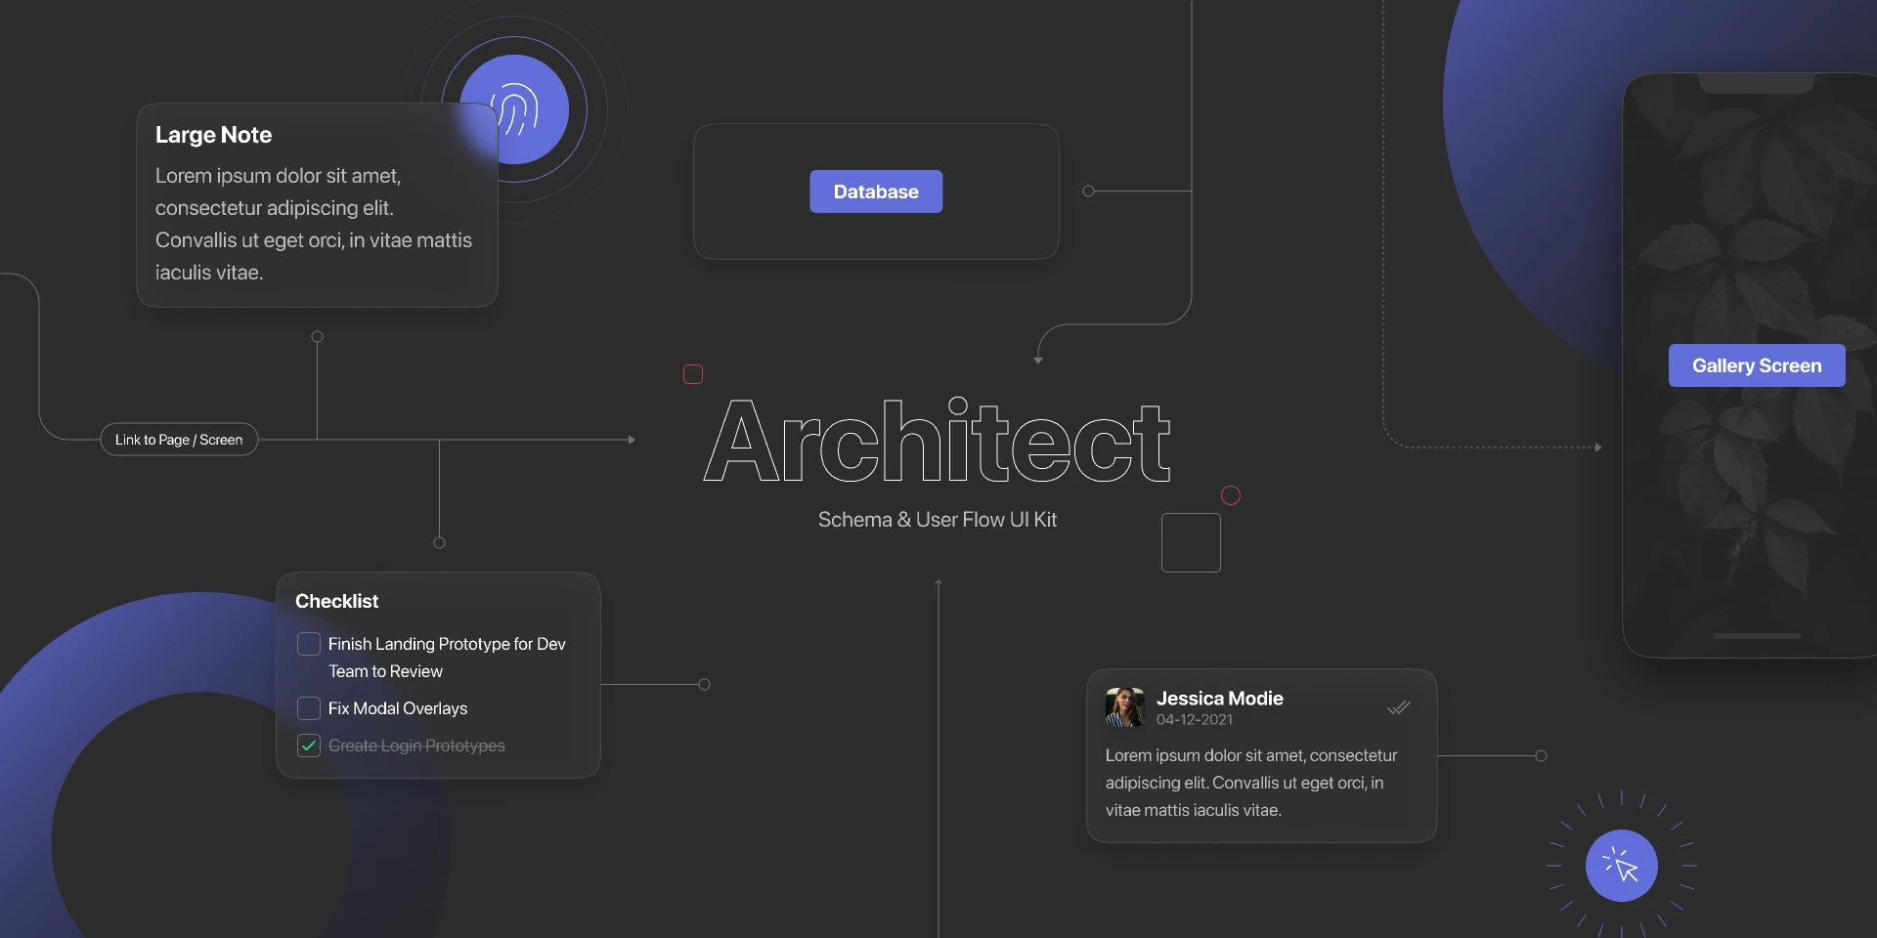Screen dimensions: 1877x938
Task: Click the Gallery Screen button
Action: 1757,365
